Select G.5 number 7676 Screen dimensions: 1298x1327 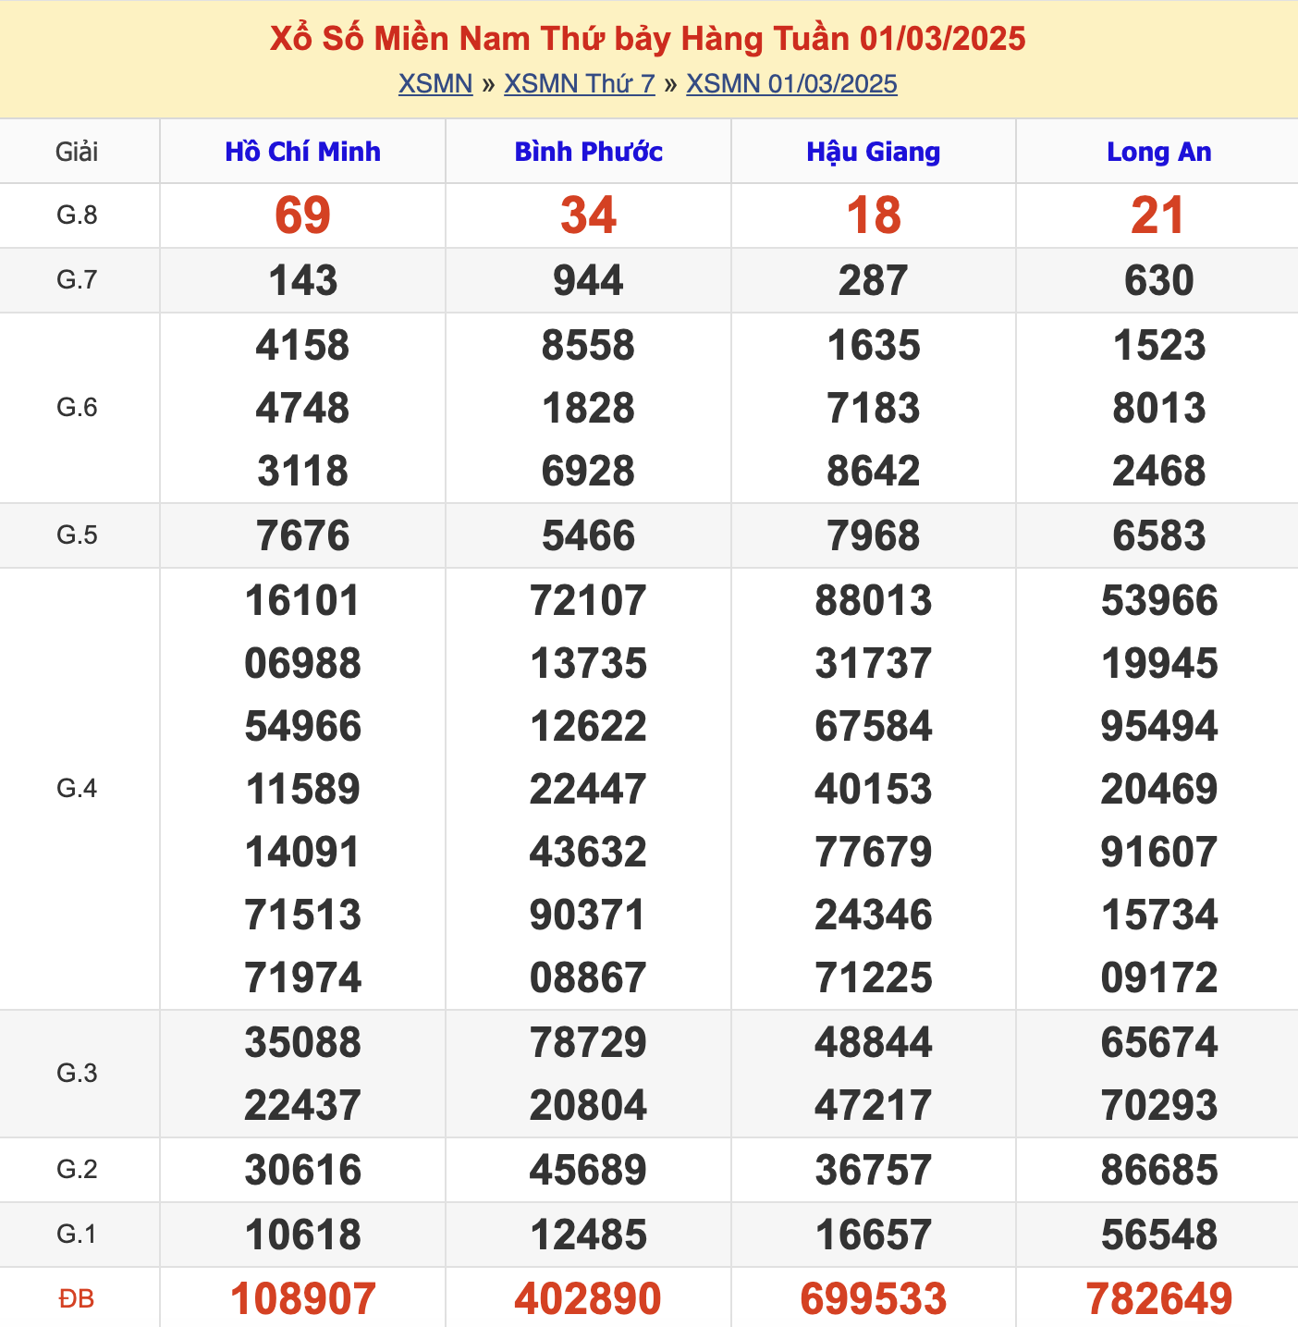[302, 536]
